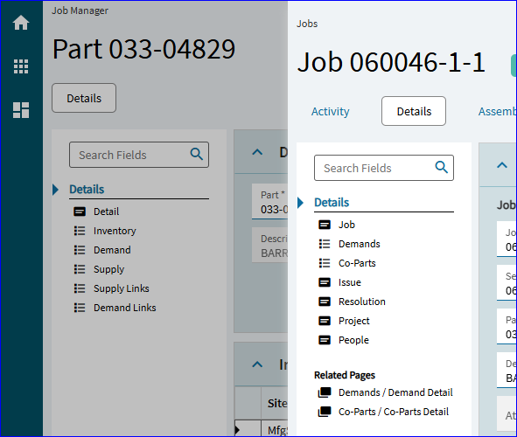The width and height of the screenshot is (517, 437).
Task: Collapse Details section in Job 060046-1-1 nav
Action: [x=300, y=203]
